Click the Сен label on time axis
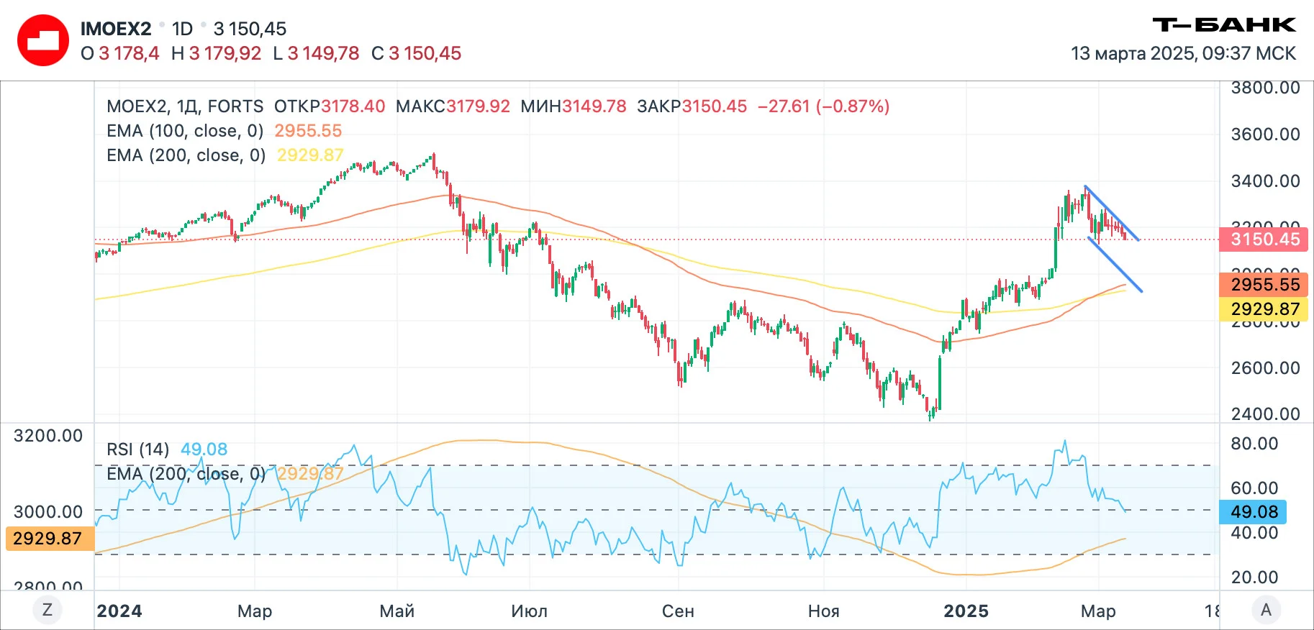Screen dimensions: 1314x630 coord(678,611)
